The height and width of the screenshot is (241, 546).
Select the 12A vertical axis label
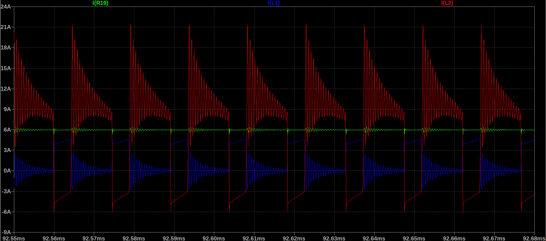click(6, 89)
